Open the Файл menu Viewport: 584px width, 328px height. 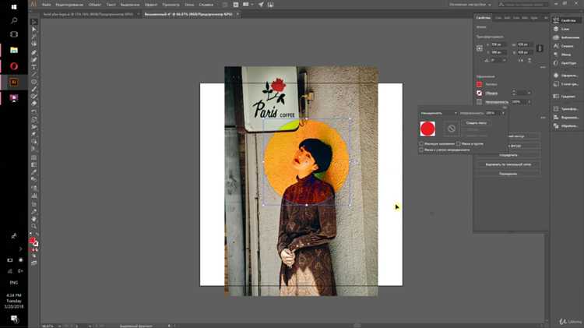tap(47, 5)
